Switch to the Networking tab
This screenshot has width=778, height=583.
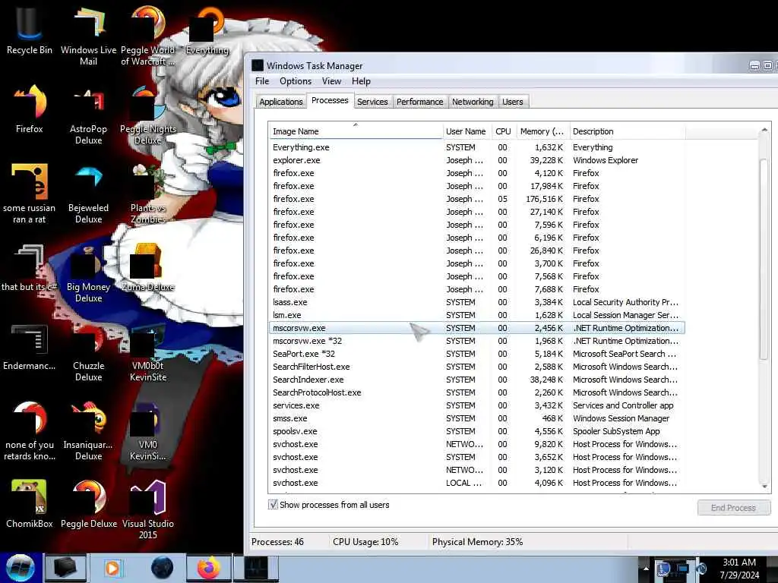473,102
